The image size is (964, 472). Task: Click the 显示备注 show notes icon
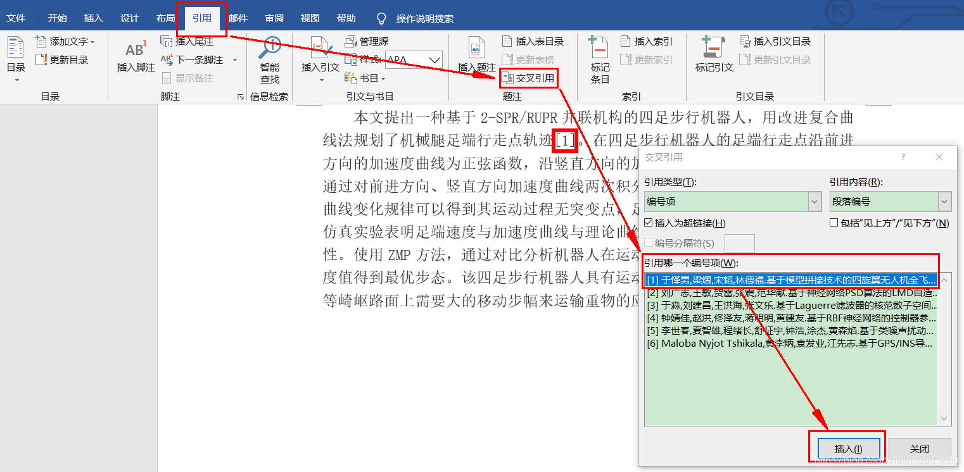(x=167, y=78)
